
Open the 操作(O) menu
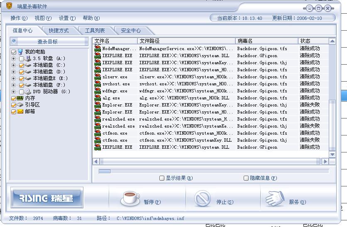[x=19, y=18]
